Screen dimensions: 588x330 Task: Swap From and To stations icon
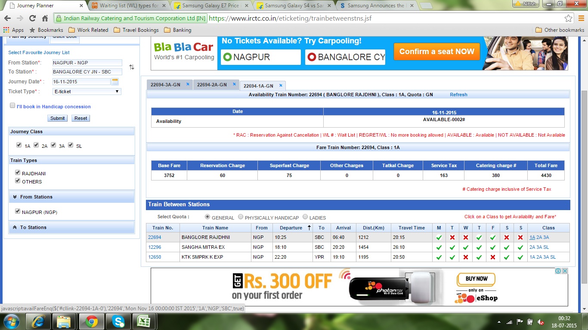[132, 67]
